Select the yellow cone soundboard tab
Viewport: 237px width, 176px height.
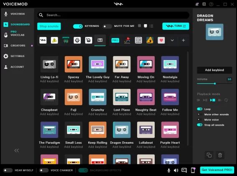[150, 40]
